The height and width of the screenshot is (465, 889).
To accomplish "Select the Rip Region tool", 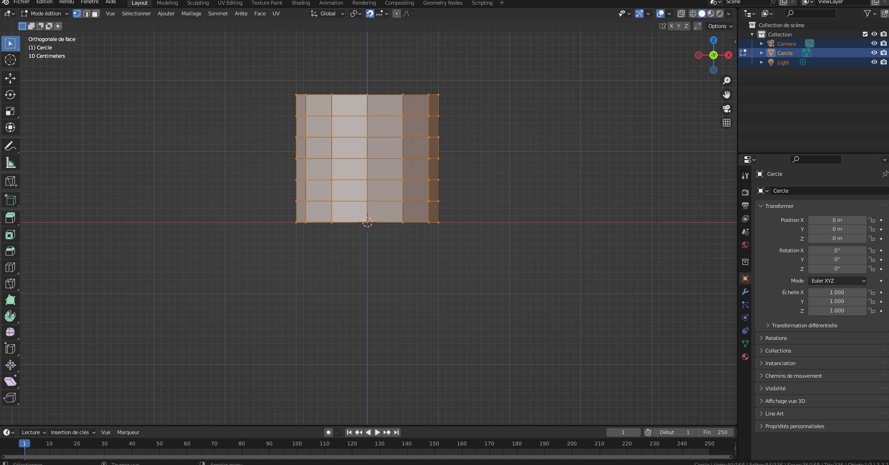I will point(10,397).
